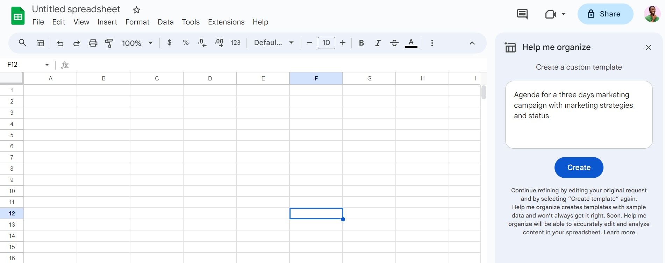Open the zoom 100% dropdown
Screen dimensions: 665x263
point(137,43)
